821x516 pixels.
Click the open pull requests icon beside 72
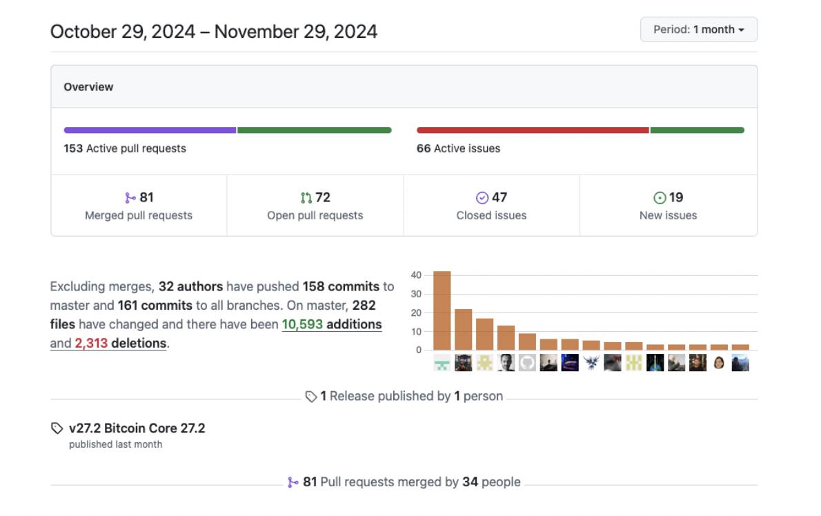point(306,198)
